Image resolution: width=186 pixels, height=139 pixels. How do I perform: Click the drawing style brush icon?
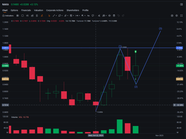click(104, 16)
